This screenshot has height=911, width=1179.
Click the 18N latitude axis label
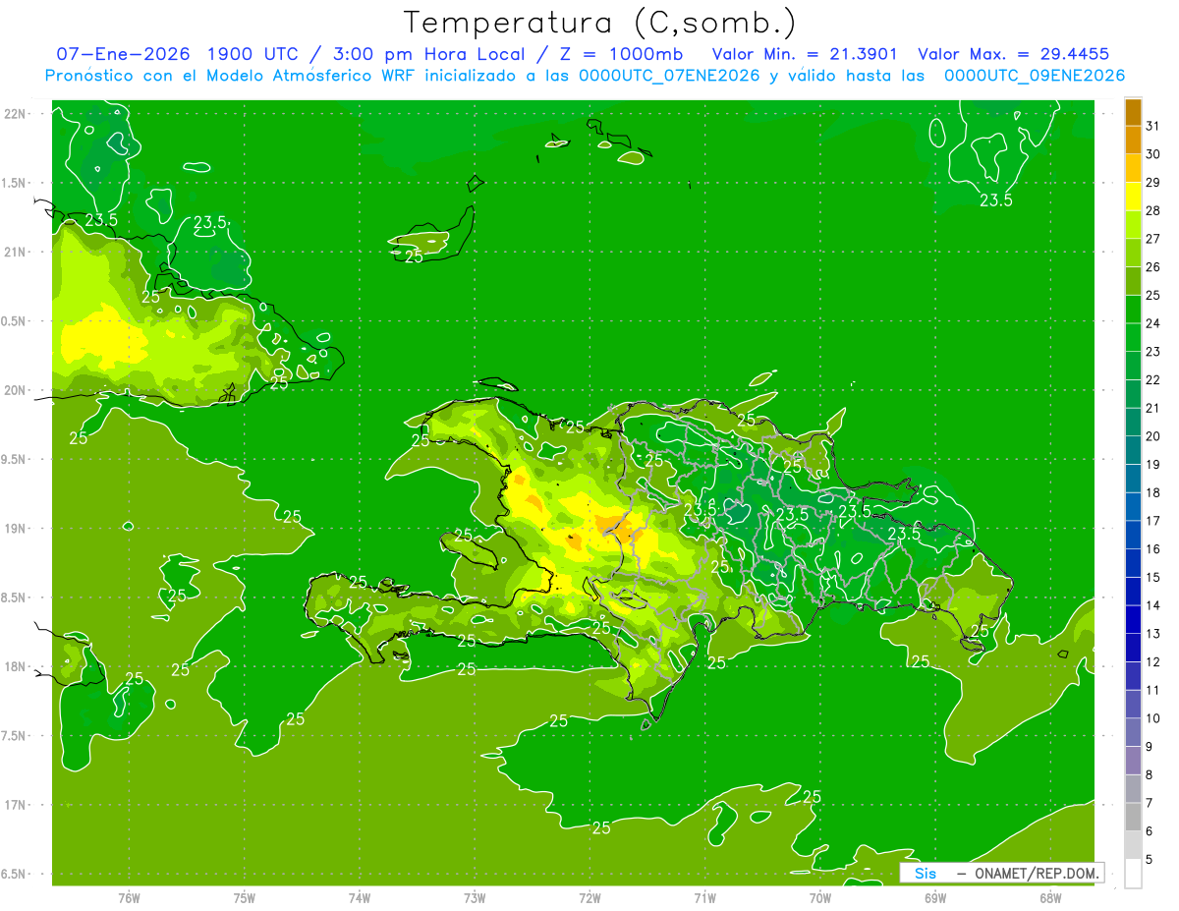(x=16, y=666)
